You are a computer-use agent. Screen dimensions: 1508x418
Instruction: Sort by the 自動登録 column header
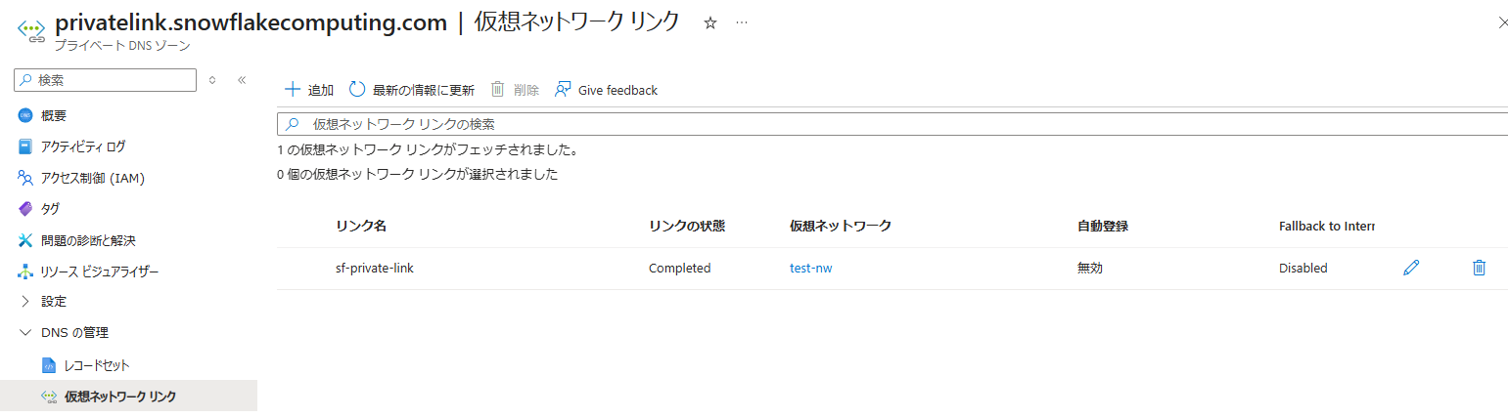[1103, 226]
